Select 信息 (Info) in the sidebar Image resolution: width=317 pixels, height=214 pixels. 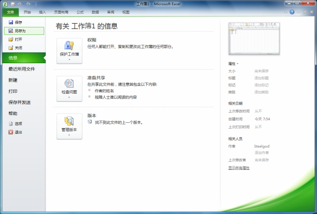click(x=24, y=58)
